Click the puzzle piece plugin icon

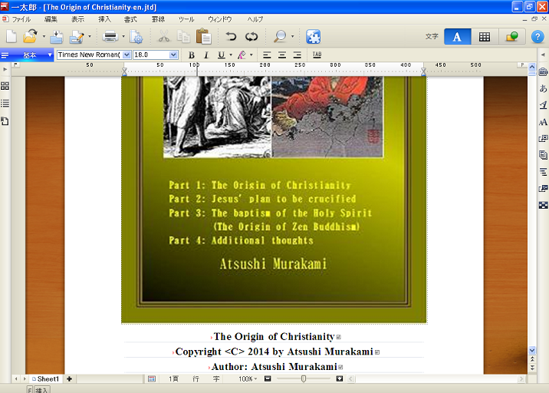pos(313,36)
